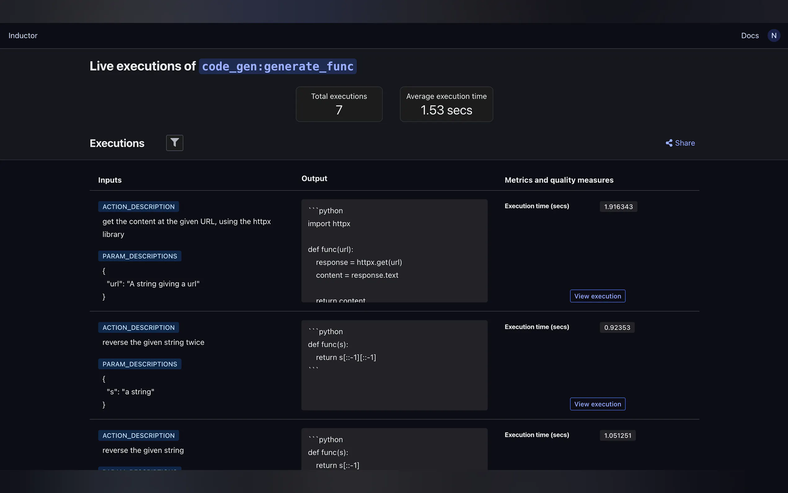
Task: Open the executions filter funnel icon
Action: pos(175,143)
